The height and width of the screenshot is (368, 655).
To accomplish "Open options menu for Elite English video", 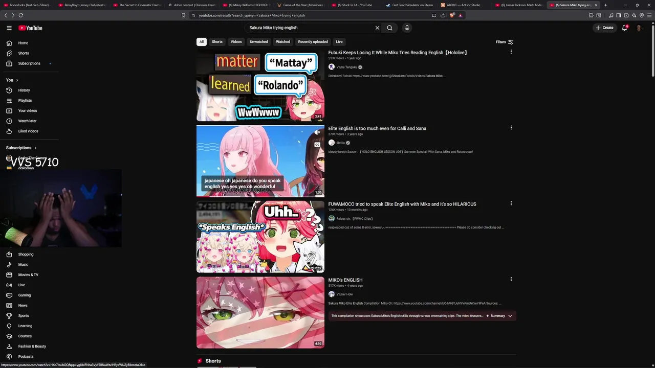I will (x=511, y=128).
